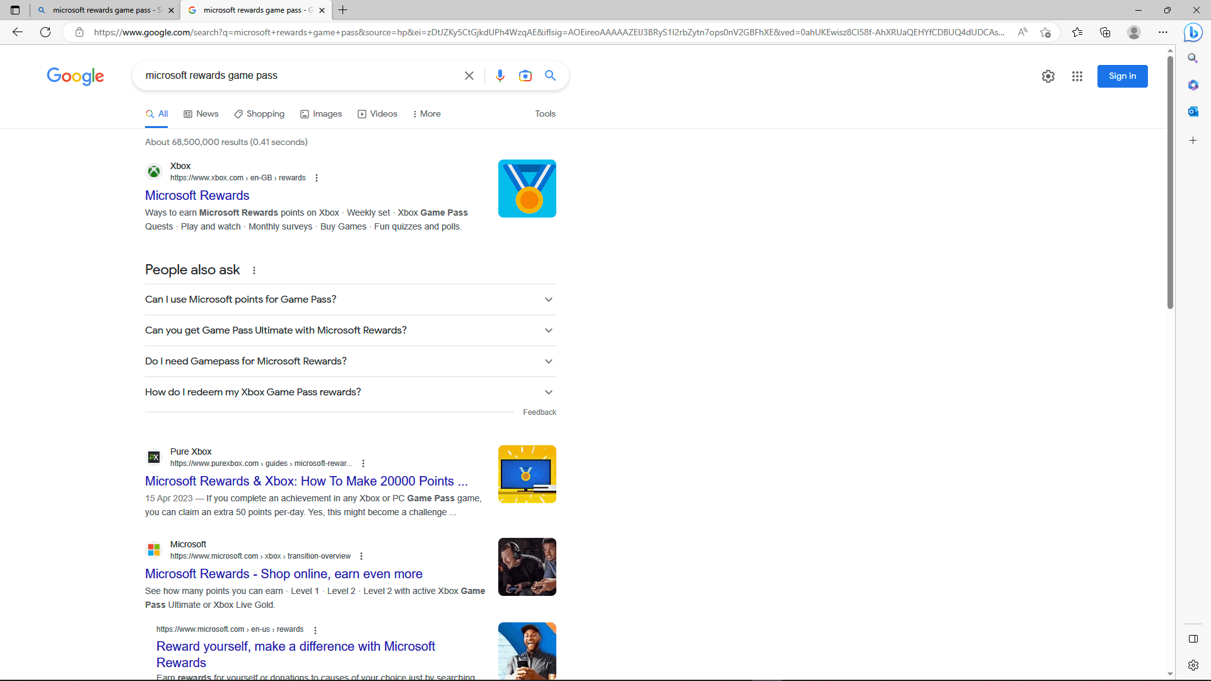The height and width of the screenshot is (681, 1211).
Task: Clear the search input field with X button
Action: click(x=468, y=76)
